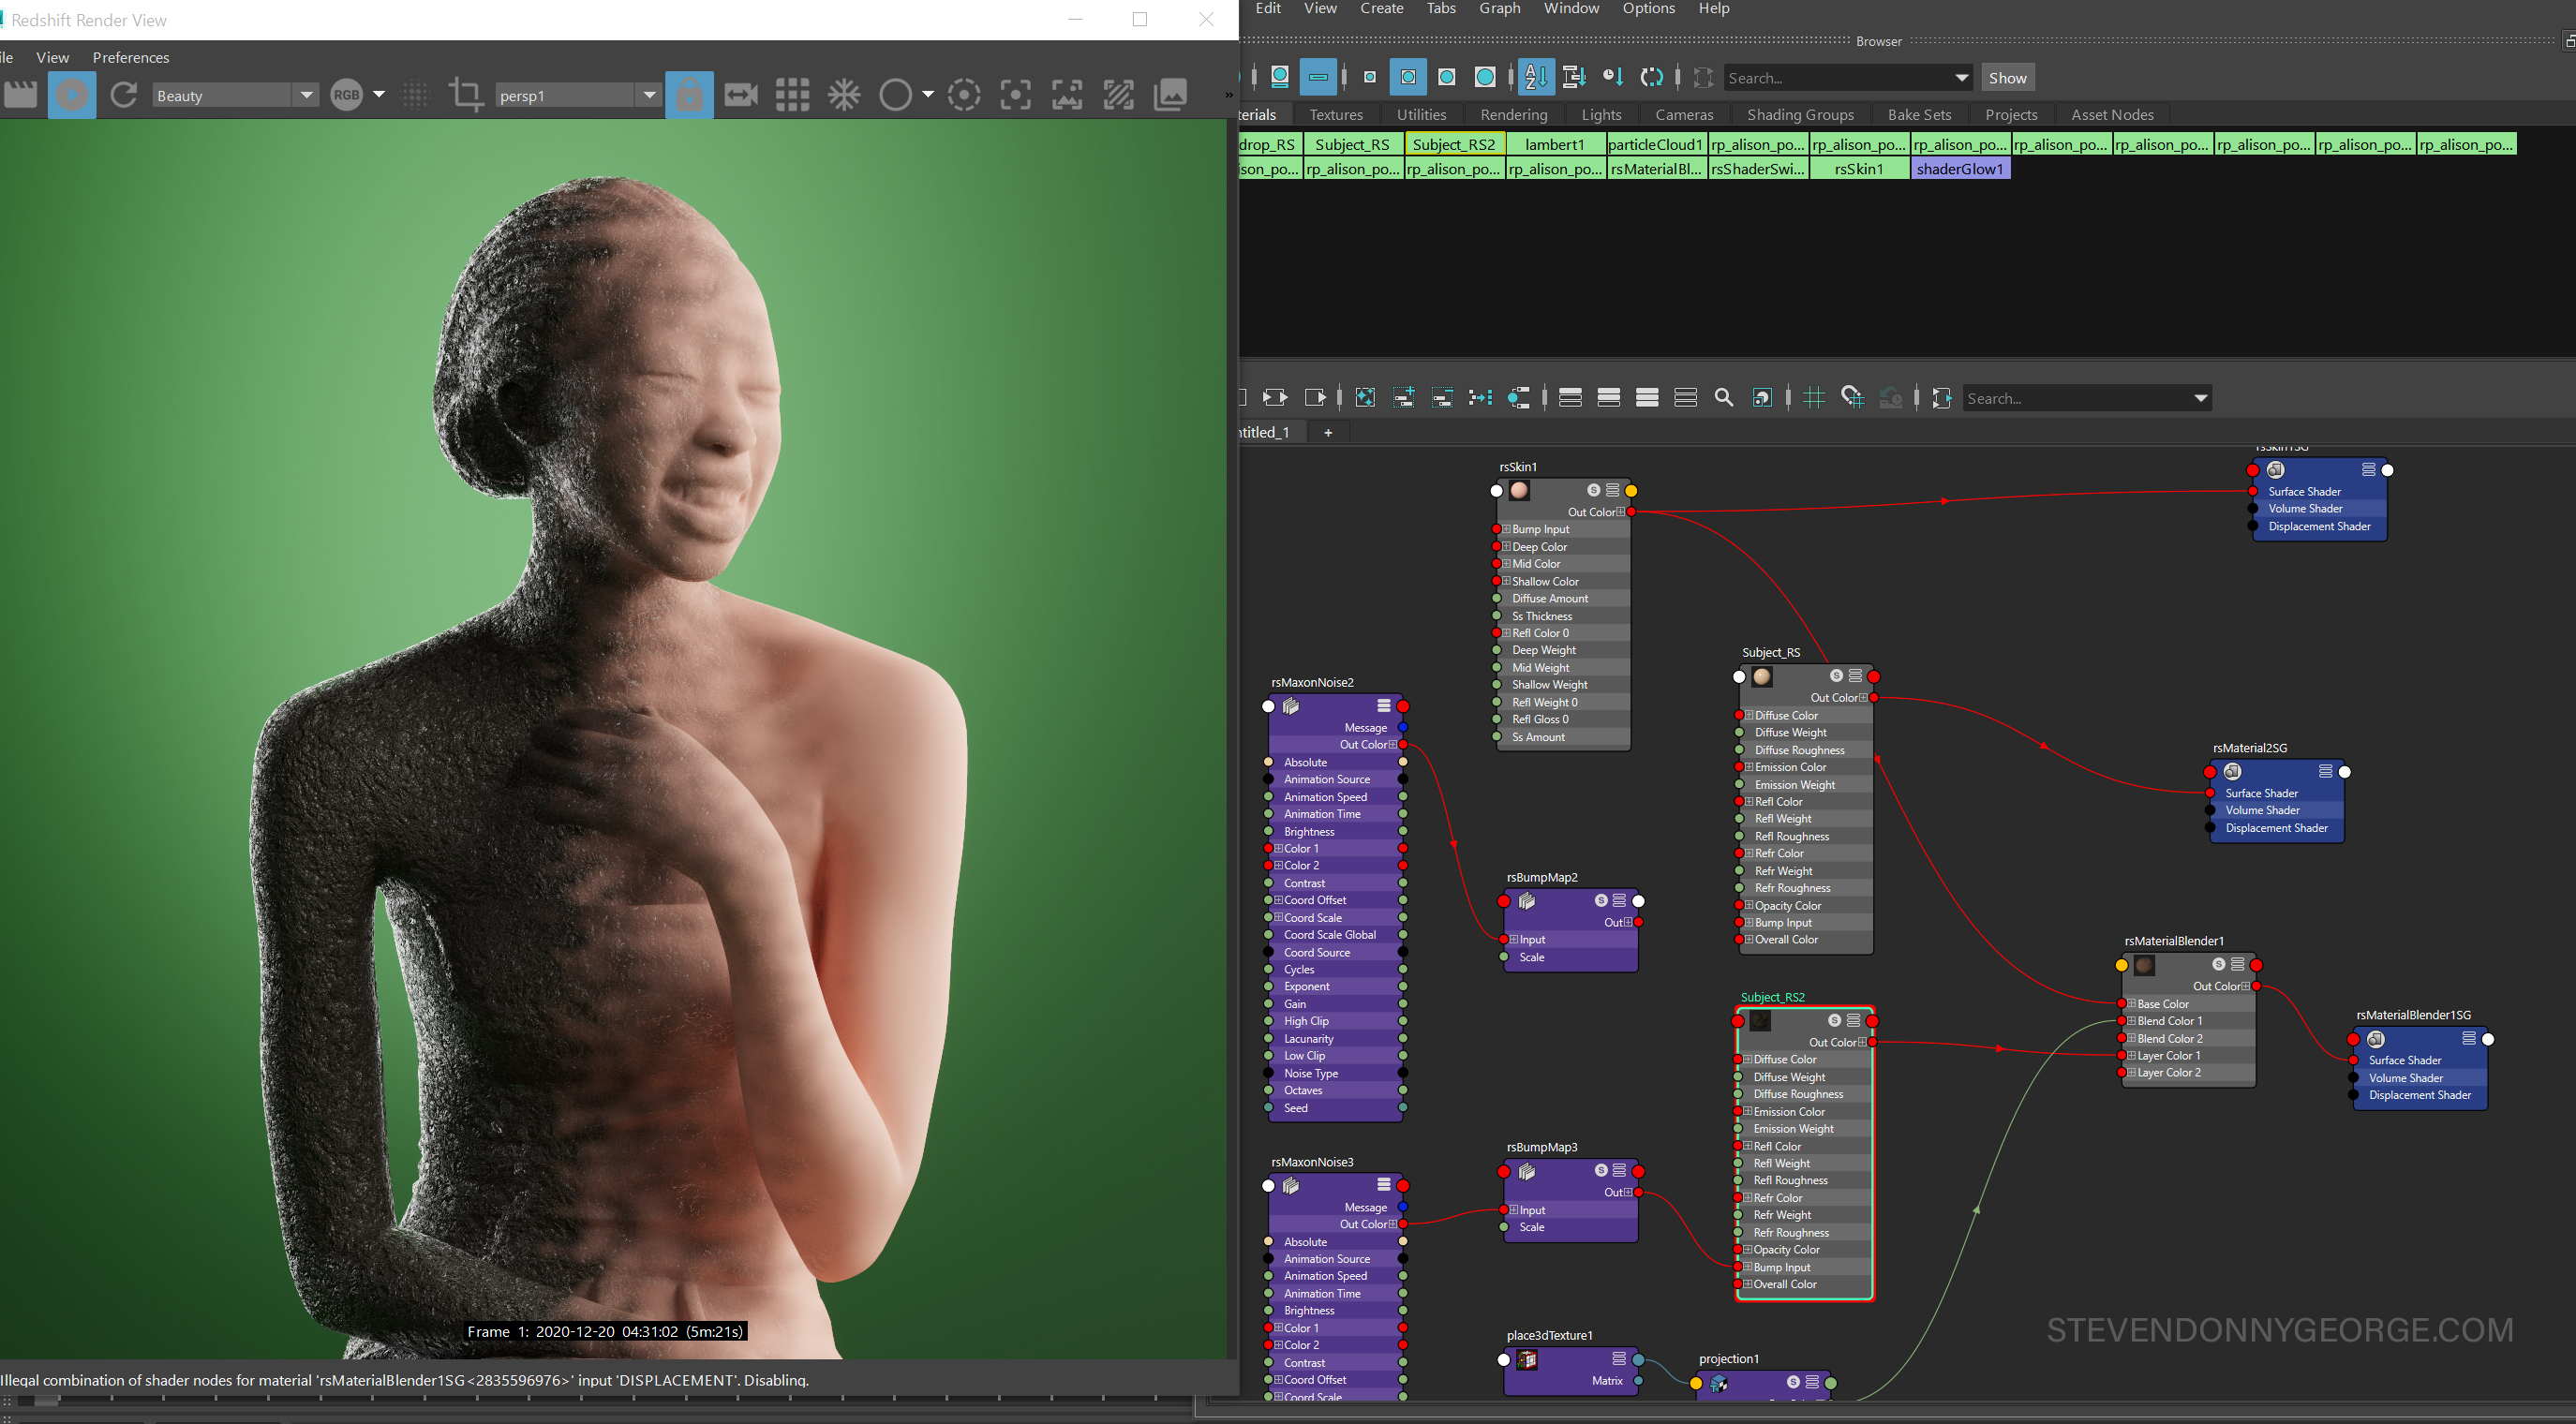Open the Beauty AOV dropdown
Image resolution: width=2576 pixels, height=1424 pixels.
[x=306, y=95]
